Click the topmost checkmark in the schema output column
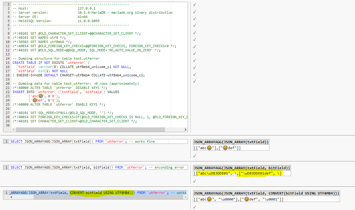The width and height of the screenshot is (355, 210). tap(195, 4)
